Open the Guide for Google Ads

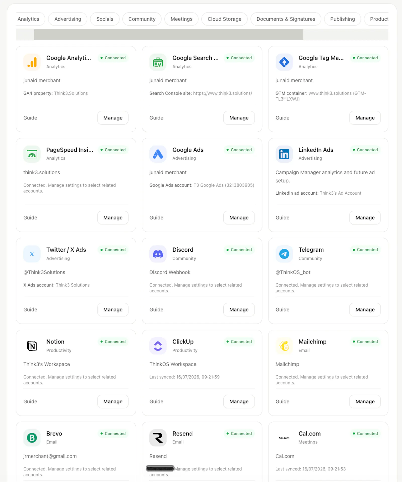[156, 217]
